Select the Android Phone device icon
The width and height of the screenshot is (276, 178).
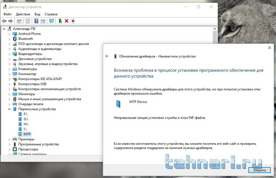[x=15, y=34]
